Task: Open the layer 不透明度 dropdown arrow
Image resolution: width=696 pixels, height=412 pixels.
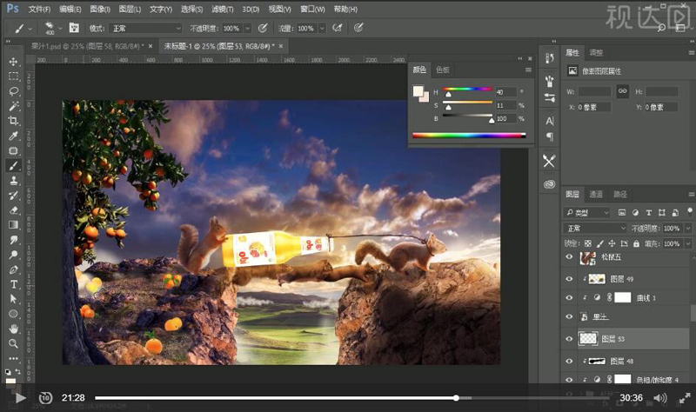Action: (688, 229)
